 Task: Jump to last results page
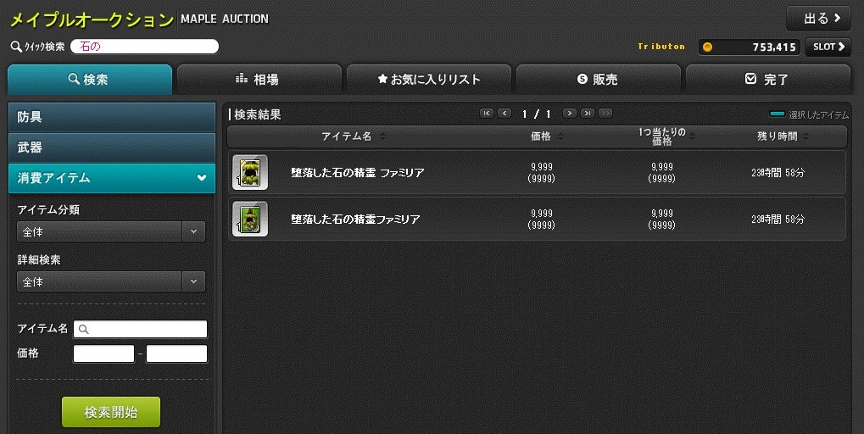(588, 114)
